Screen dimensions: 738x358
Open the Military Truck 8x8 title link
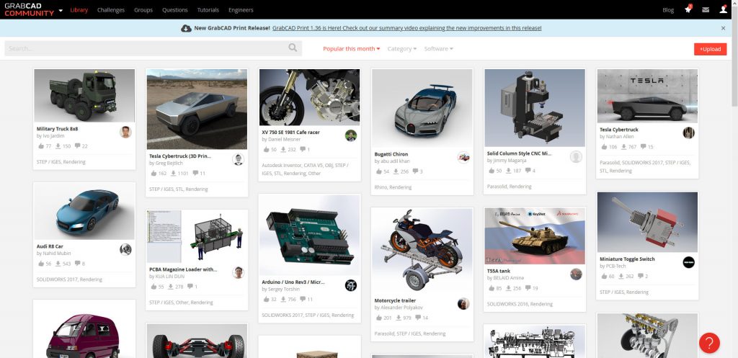58,128
